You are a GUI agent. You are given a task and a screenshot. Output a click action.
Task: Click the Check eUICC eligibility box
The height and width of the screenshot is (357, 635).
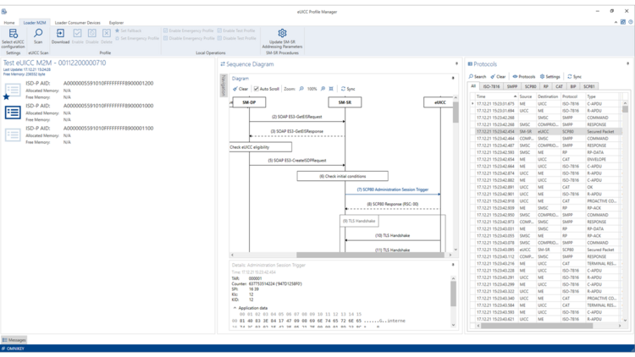click(x=261, y=147)
